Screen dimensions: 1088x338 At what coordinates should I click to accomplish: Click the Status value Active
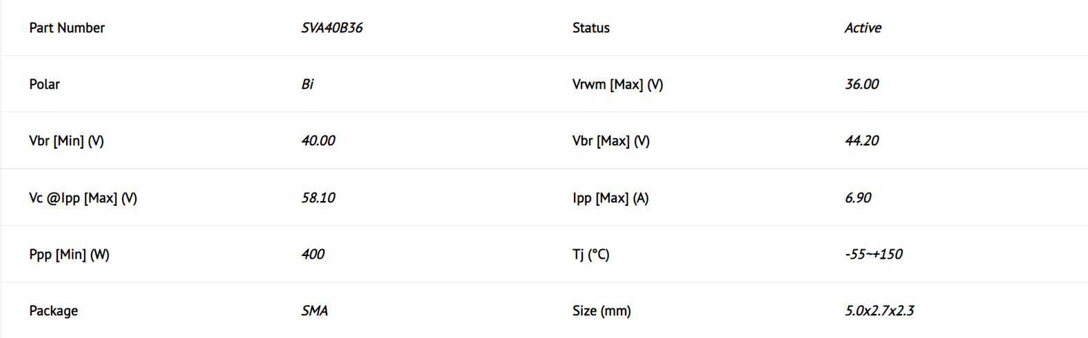click(x=863, y=28)
